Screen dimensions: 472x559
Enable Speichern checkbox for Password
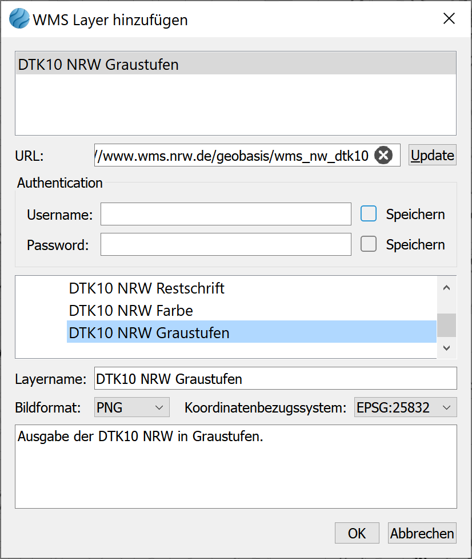click(369, 244)
